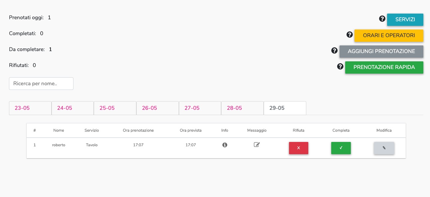Screen dimensions: 430x197
Task: Open the SERVIZI button
Action: [405, 20]
